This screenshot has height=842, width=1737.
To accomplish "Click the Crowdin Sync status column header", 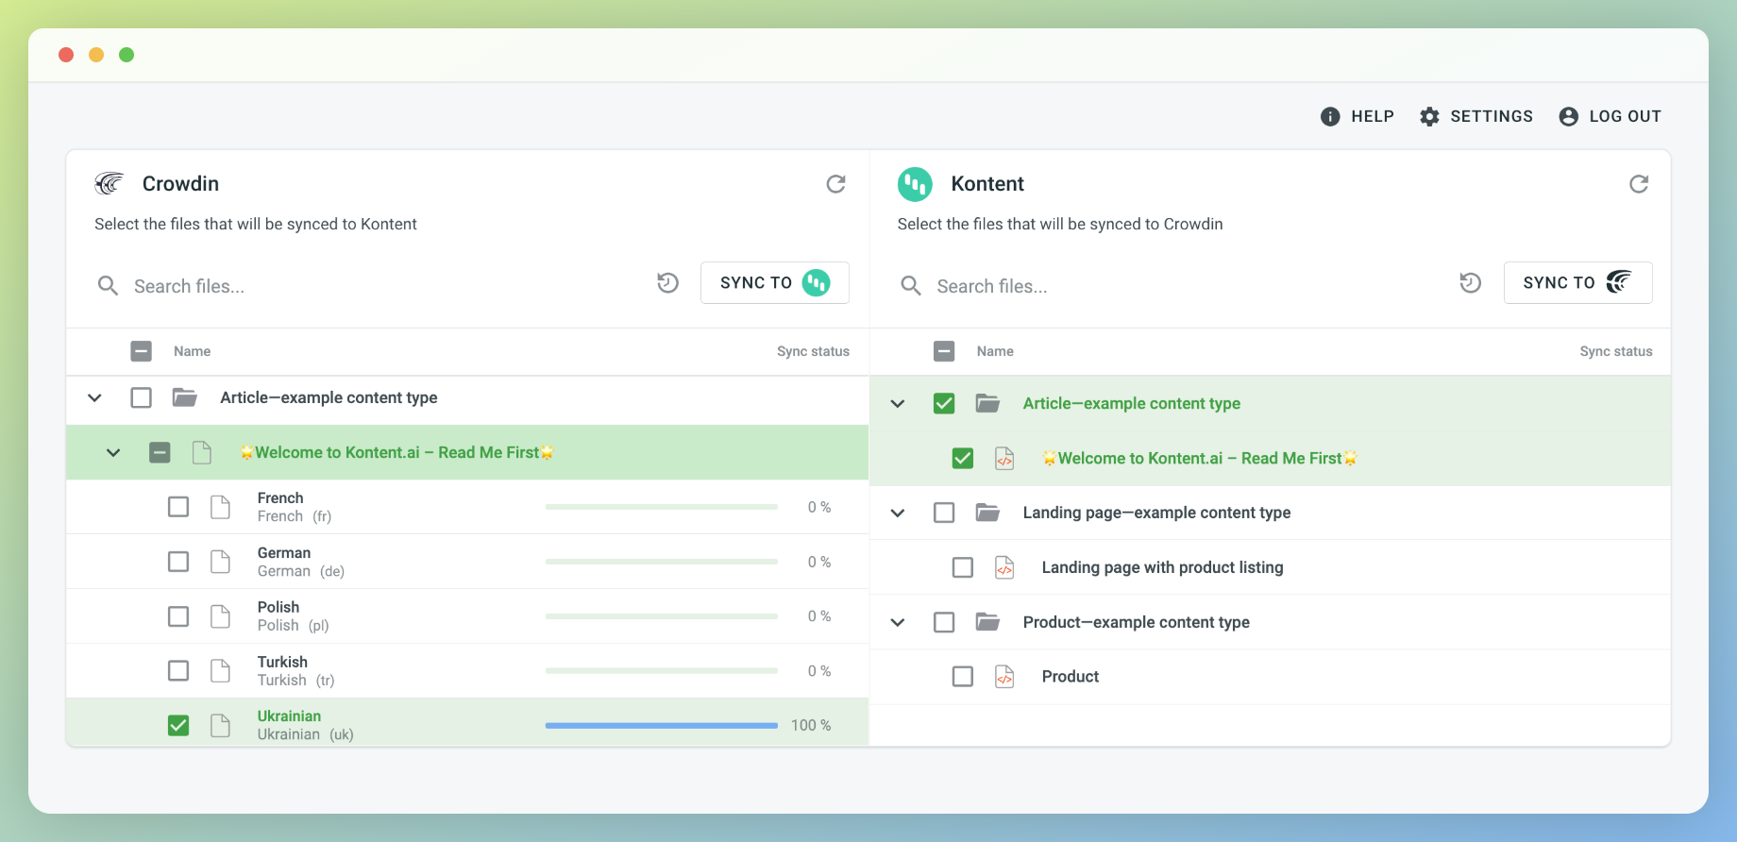I will 813,351.
